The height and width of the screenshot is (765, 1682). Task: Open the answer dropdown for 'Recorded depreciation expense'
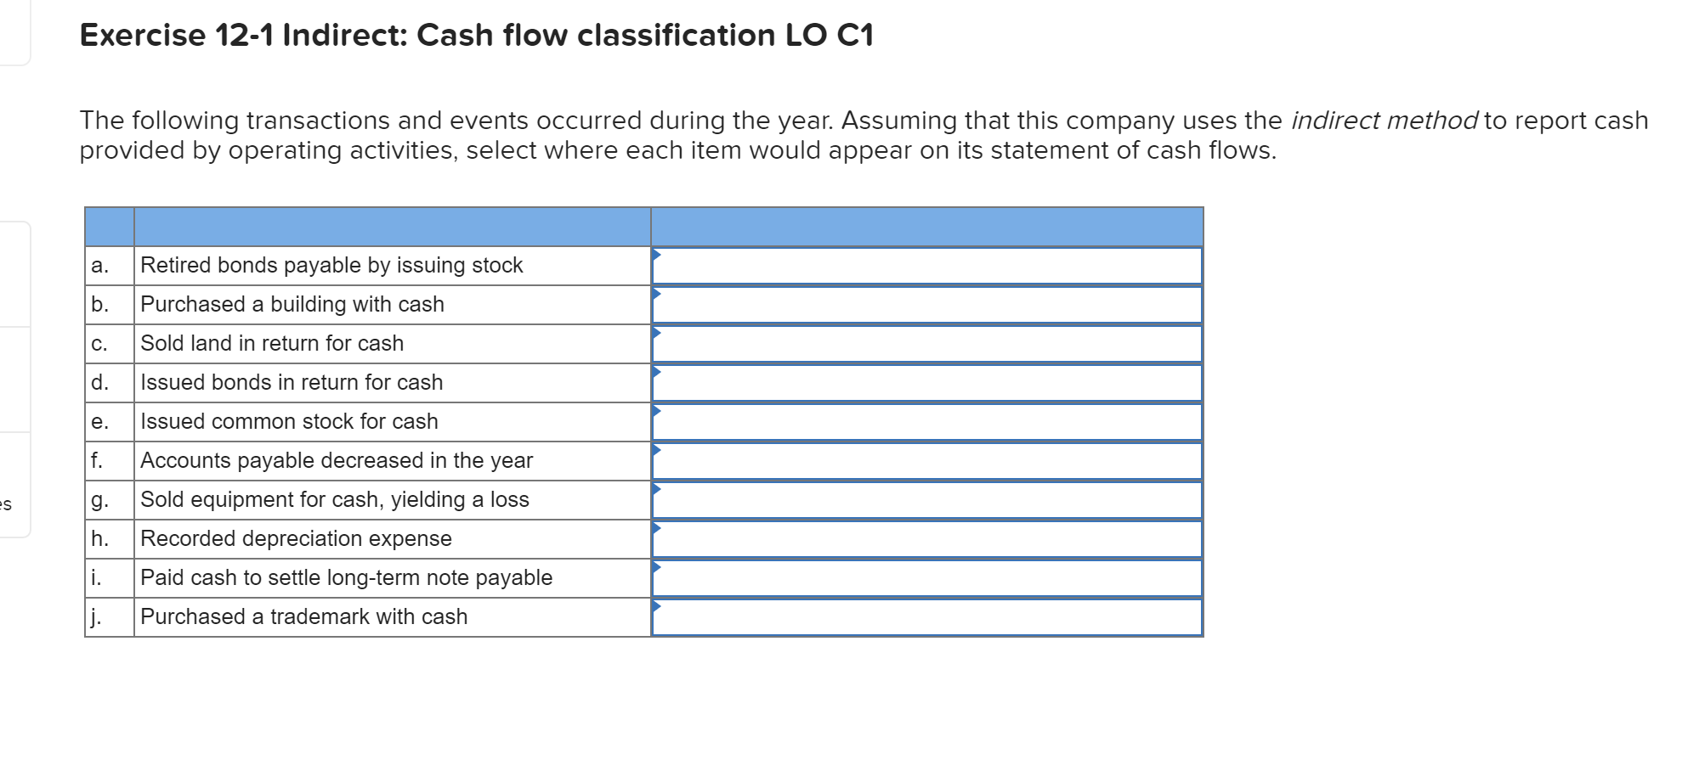tap(926, 538)
